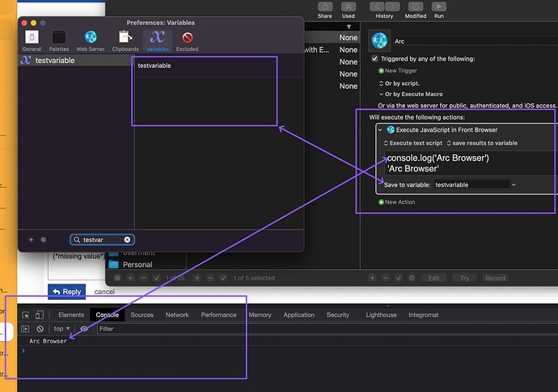558x392 pixels.
Task: Open the variable name dropdown chevron
Action: coord(514,184)
